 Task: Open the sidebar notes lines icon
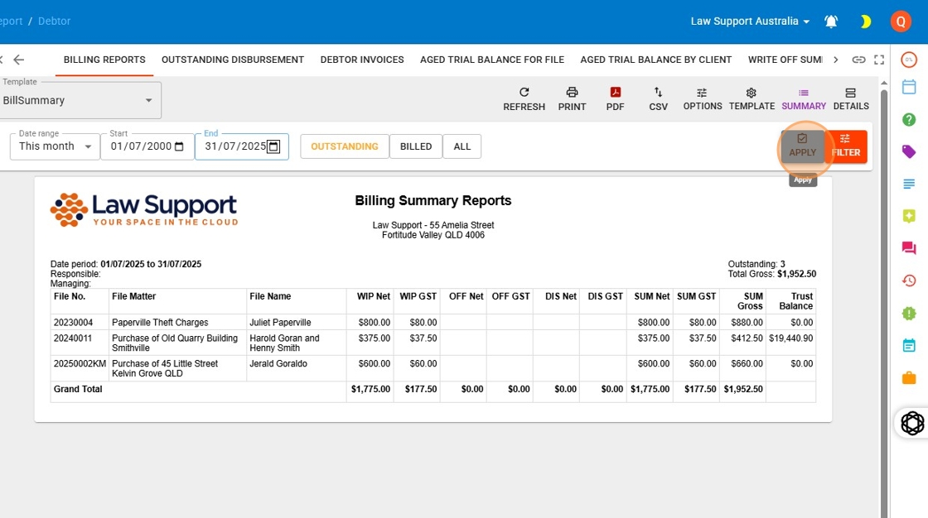pyautogui.click(x=908, y=184)
